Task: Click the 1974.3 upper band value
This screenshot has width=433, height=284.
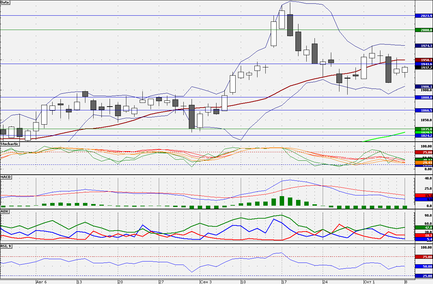Action: 424,46
